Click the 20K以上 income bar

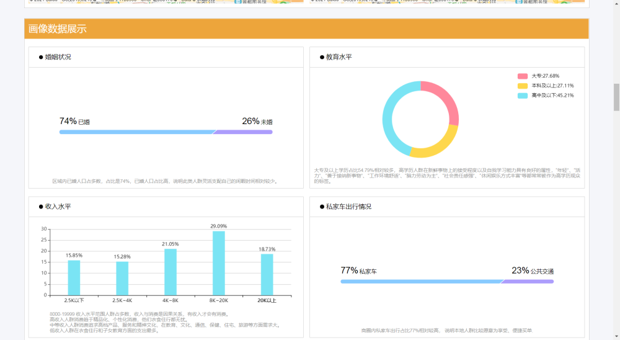267,275
